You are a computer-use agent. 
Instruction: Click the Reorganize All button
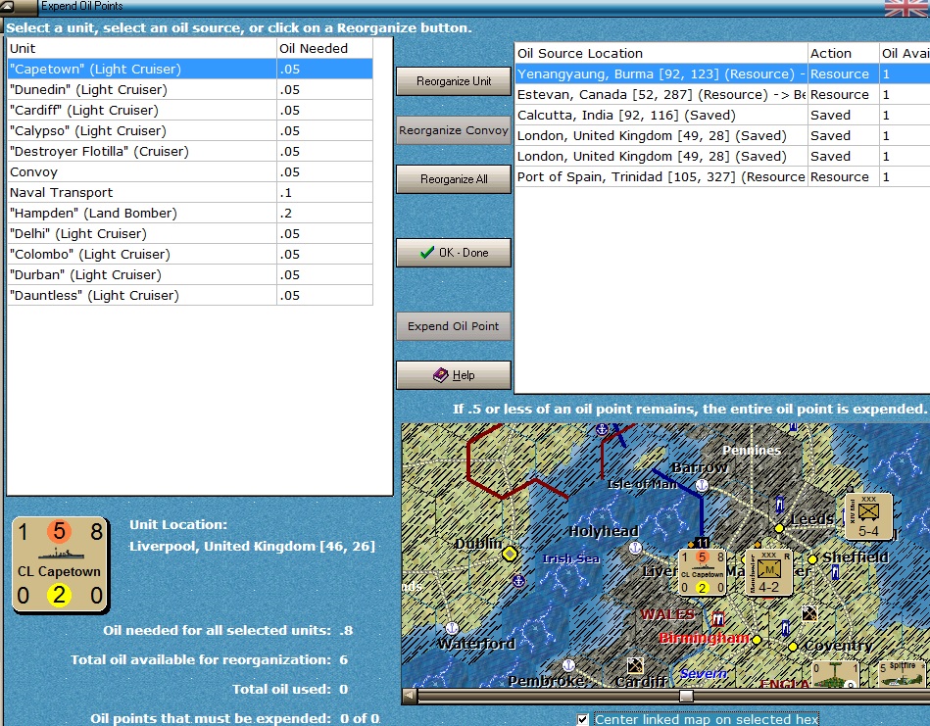(x=453, y=179)
